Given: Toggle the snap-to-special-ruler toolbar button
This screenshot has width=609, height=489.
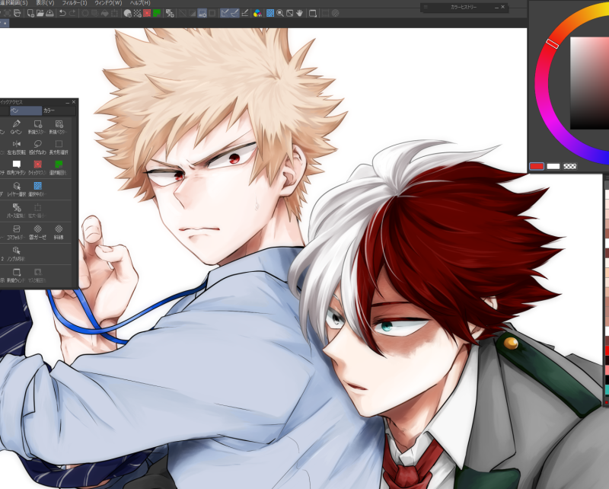Looking at the screenshot, I should (x=234, y=13).
